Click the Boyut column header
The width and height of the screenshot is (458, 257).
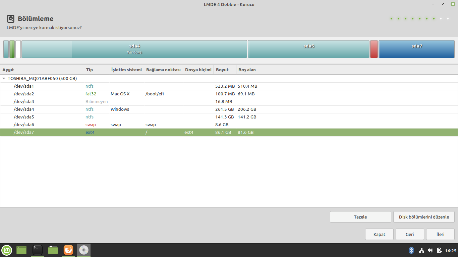(x=225, y=70)
